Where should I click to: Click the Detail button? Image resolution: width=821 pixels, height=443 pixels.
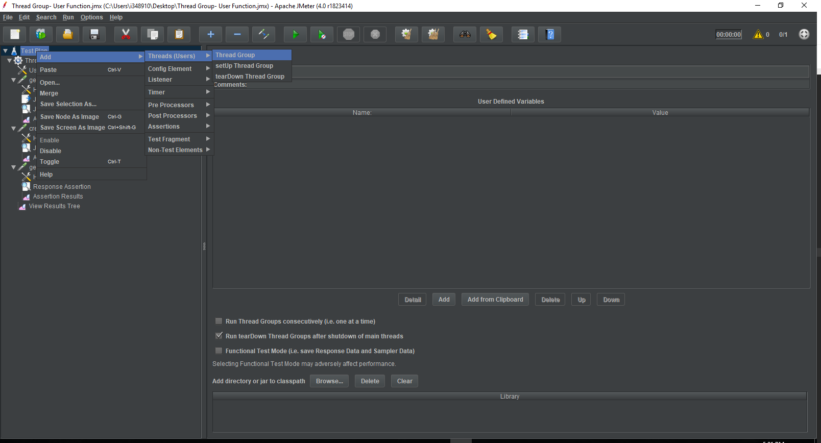[413, 300]
